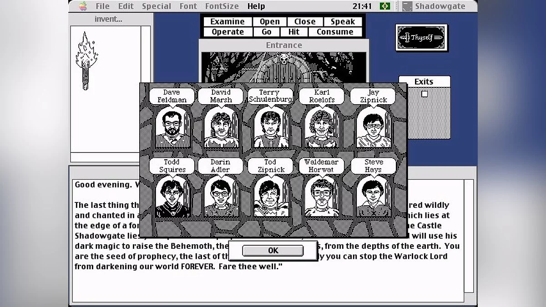Open the Apple menu

click(82, 6)
